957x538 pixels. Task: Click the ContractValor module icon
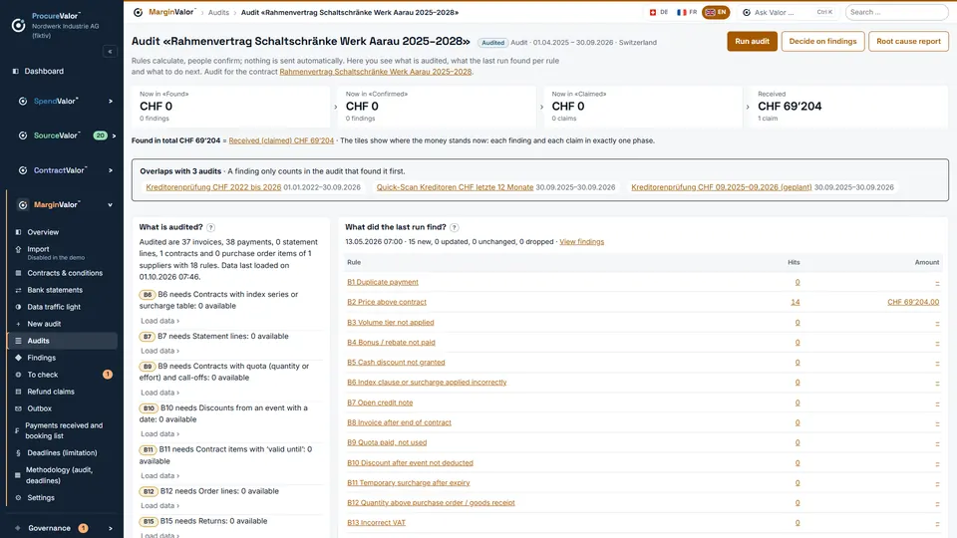coord(23,170)
